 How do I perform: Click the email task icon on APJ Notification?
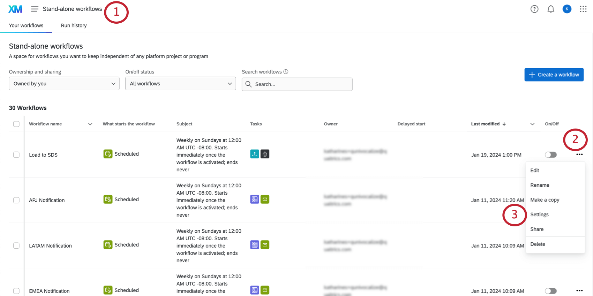265,199
